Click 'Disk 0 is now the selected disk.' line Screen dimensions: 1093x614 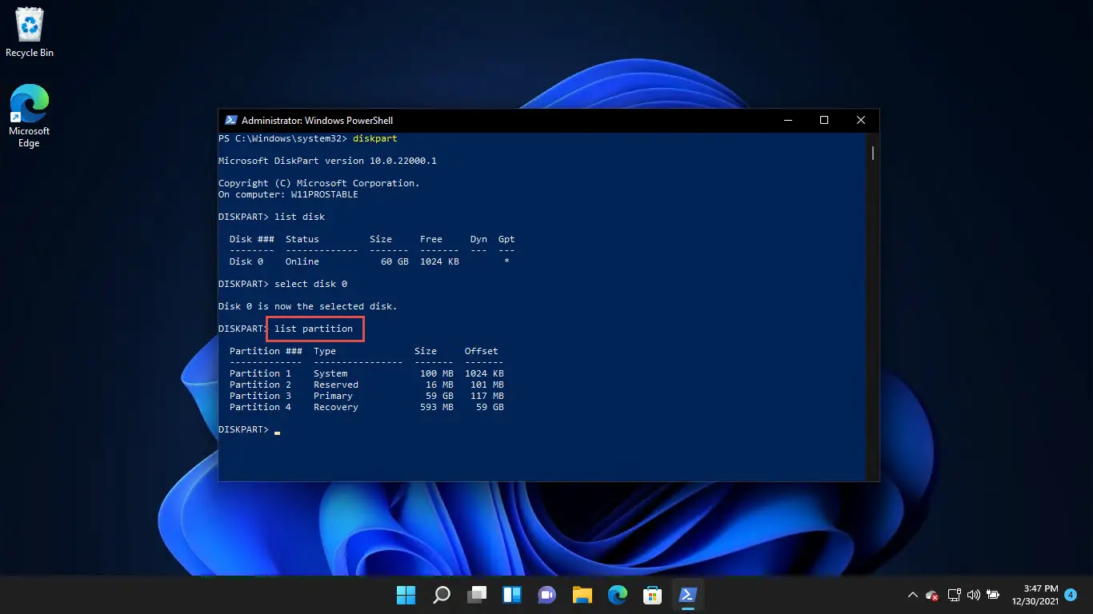click(x=308, y=306)
